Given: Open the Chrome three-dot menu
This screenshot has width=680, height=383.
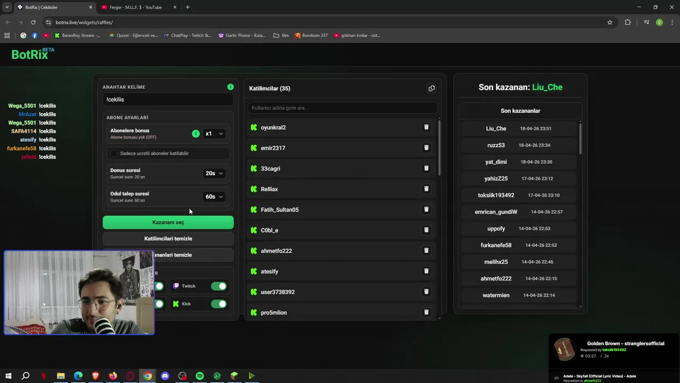Looking at the screenshot, I should [673, 22].
